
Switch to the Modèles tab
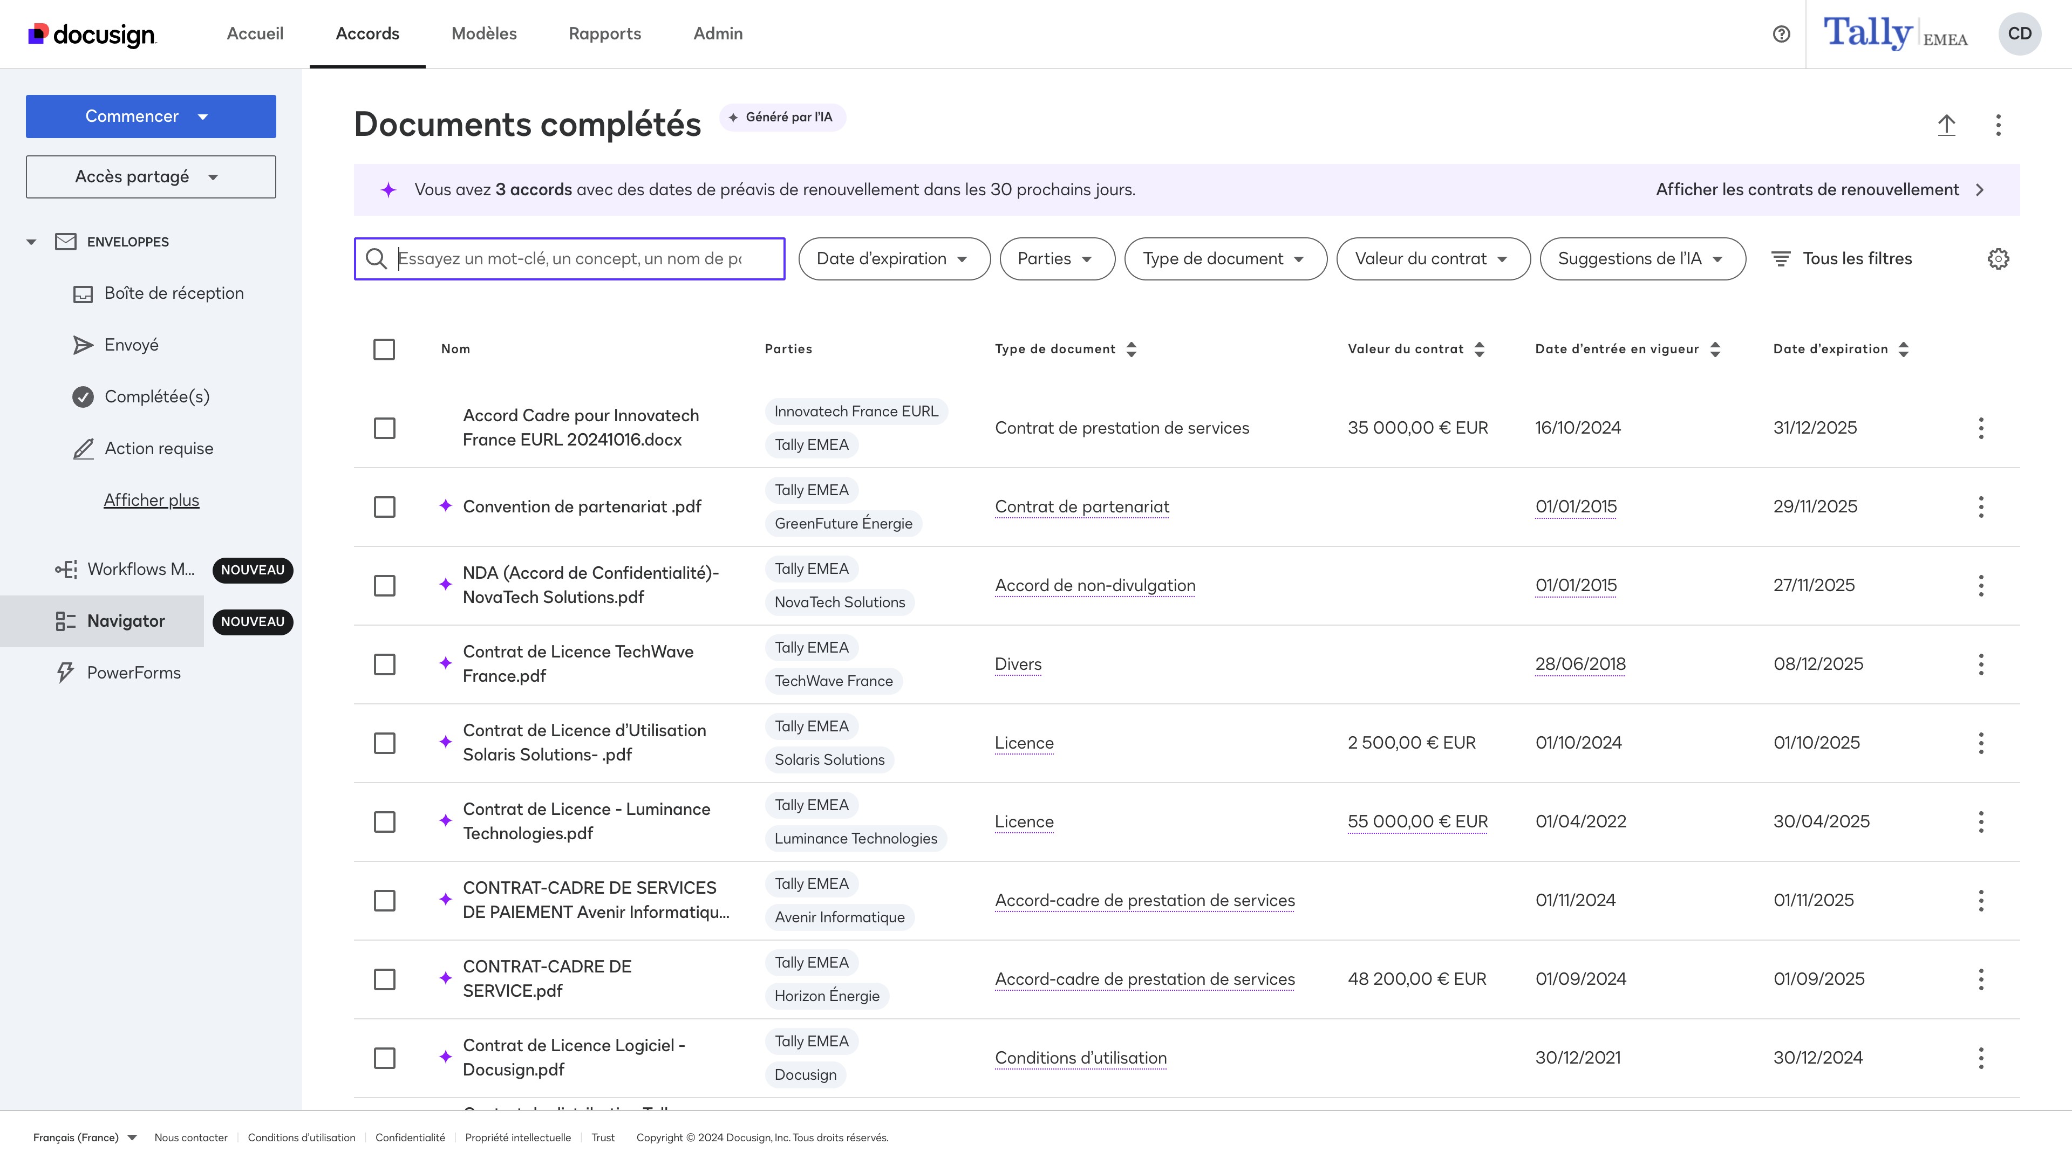(483, 34)
